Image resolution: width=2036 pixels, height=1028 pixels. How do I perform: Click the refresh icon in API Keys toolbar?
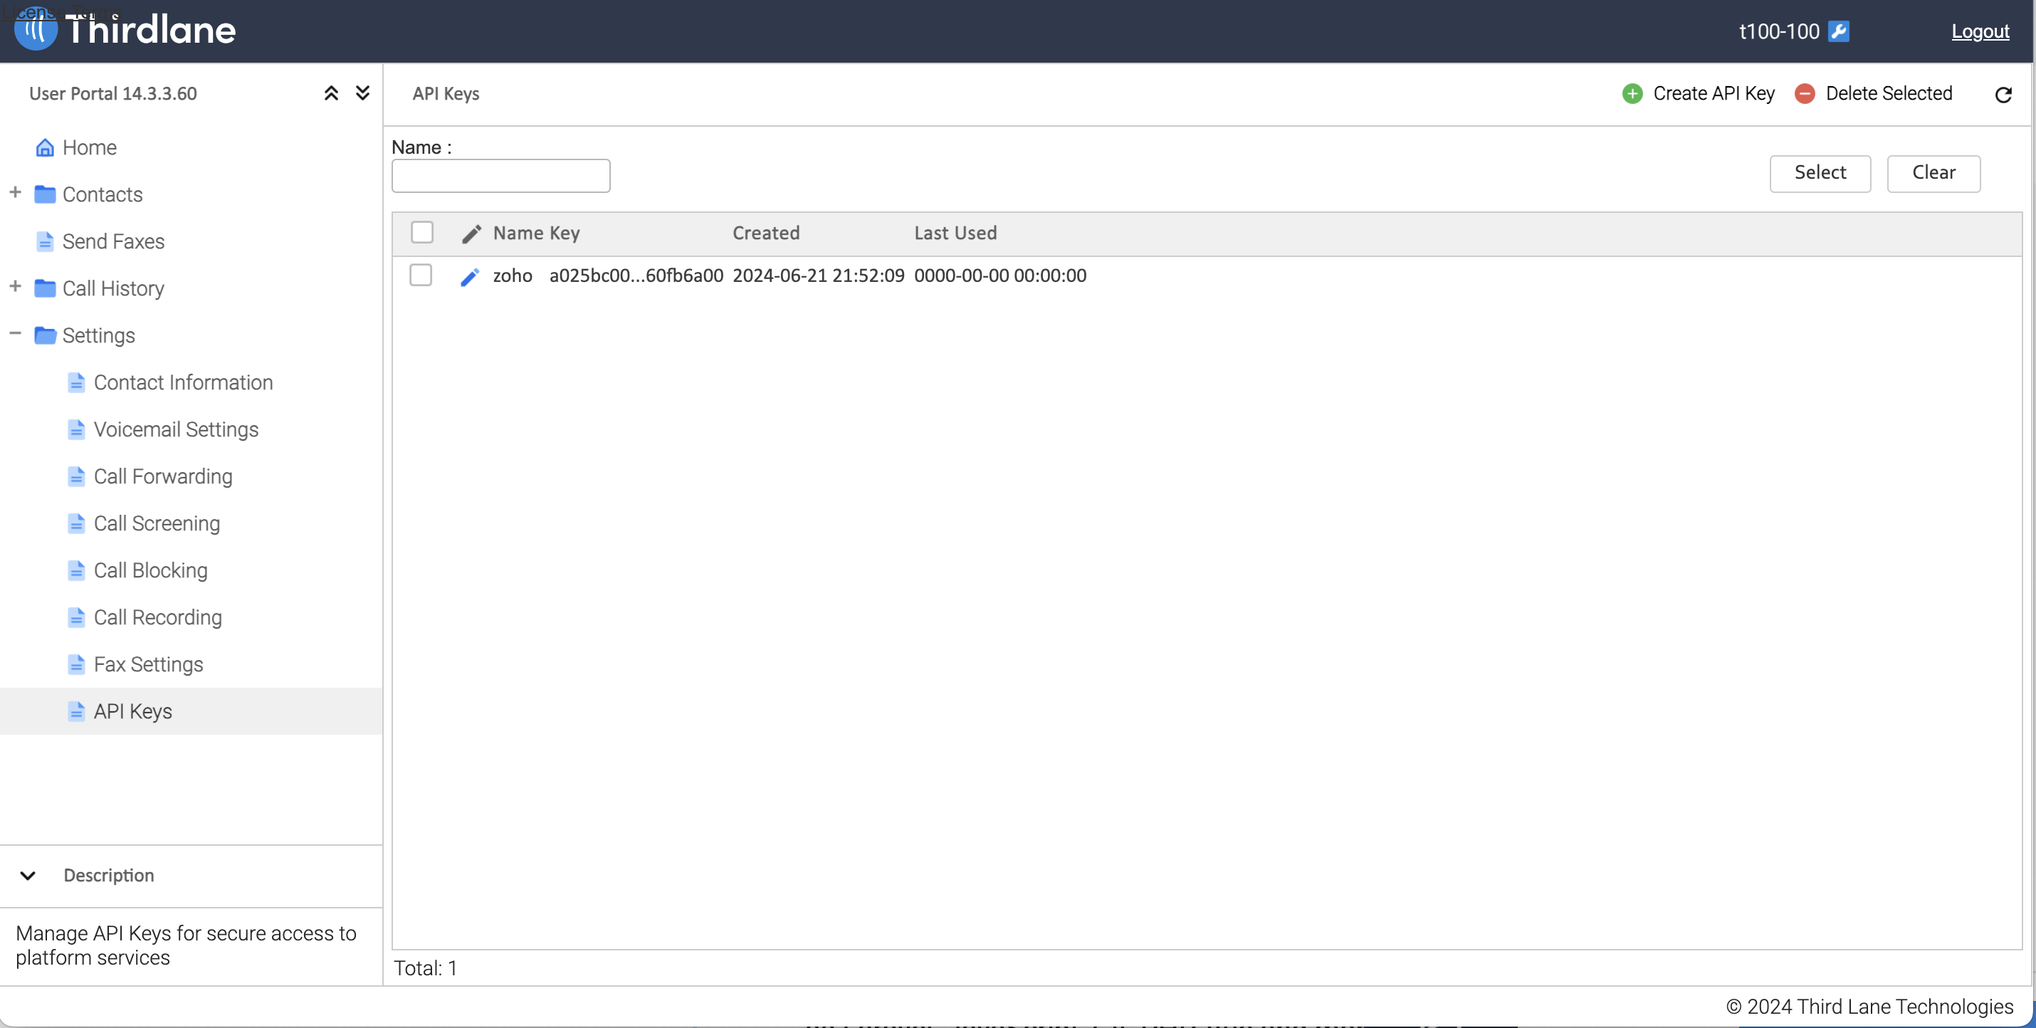2002,95
